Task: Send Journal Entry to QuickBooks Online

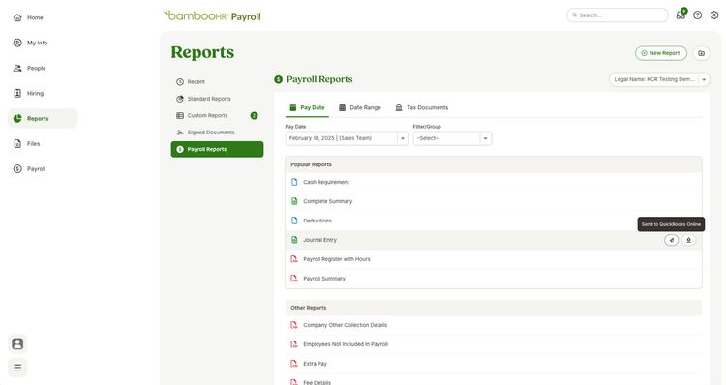Action: [672, 240]
